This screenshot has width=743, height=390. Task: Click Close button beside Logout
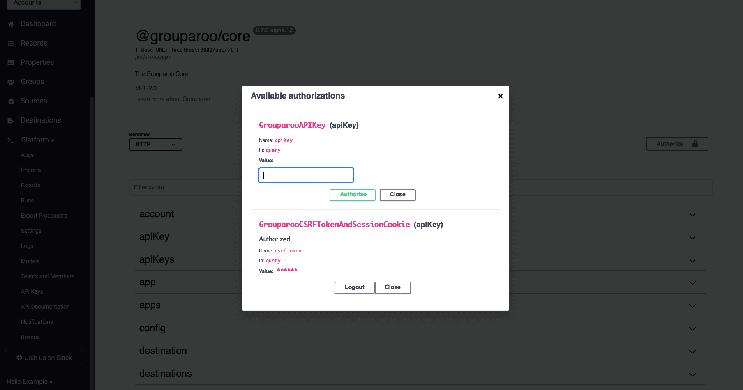tap(392, 287)
